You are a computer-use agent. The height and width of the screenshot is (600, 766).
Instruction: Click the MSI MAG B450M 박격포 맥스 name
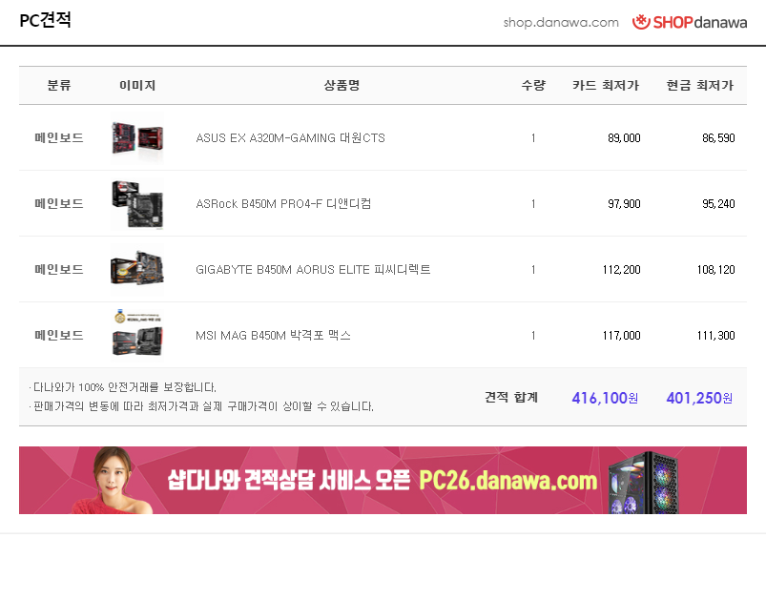click(273, 335)
